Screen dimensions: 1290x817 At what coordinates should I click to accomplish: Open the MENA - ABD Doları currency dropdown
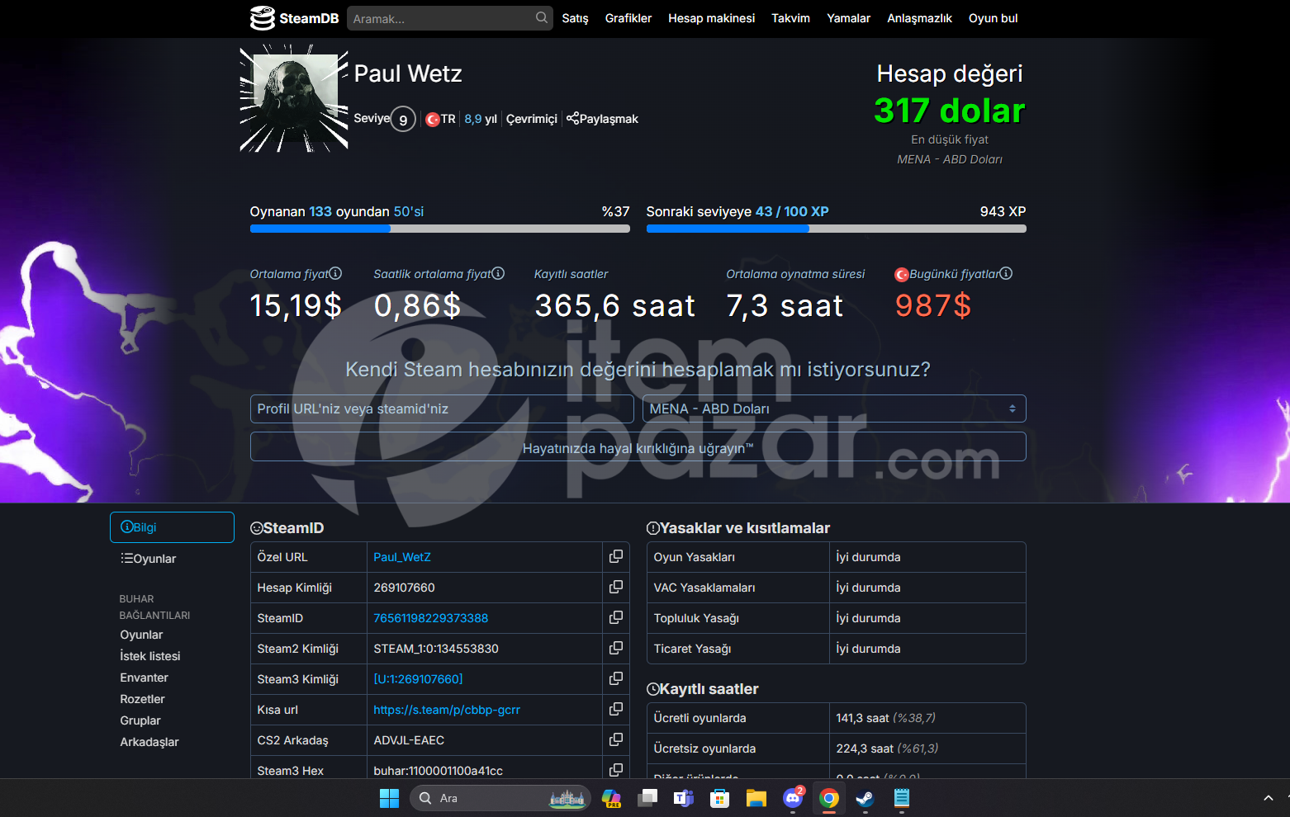tap(834, 408)
